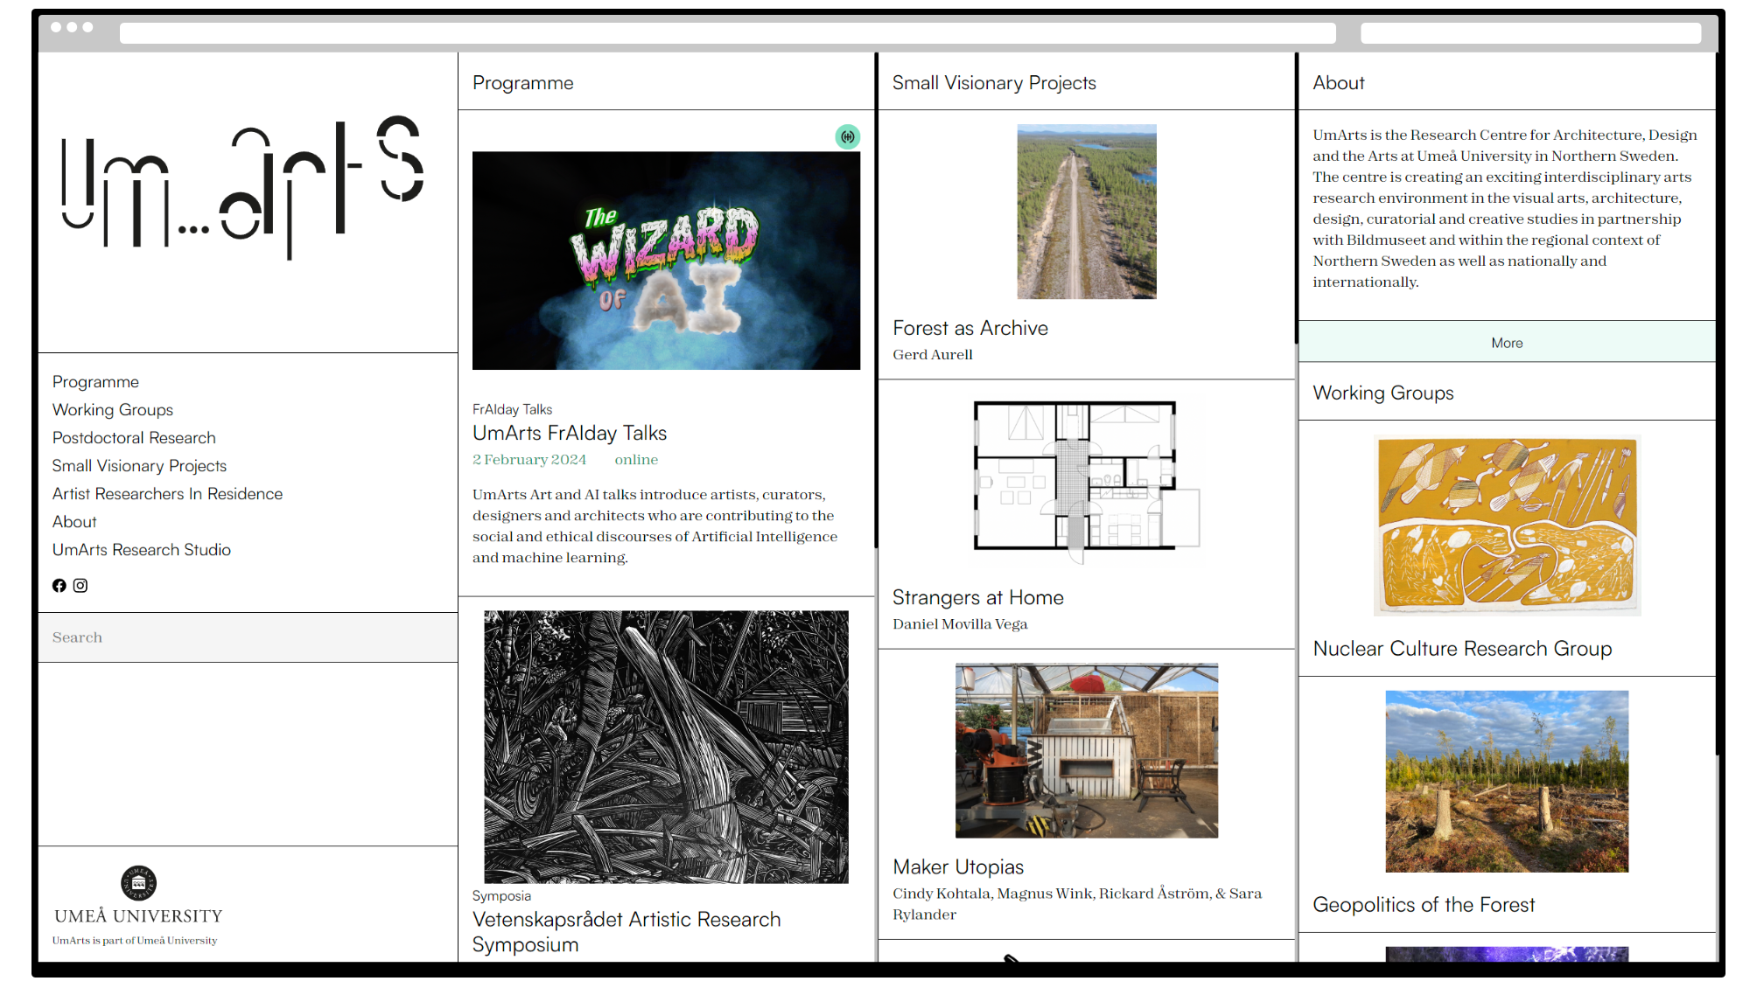The height and width of the screenshot is (988, 1757).
Task: Click into the Search field
Action: click(x=248, y=637)
